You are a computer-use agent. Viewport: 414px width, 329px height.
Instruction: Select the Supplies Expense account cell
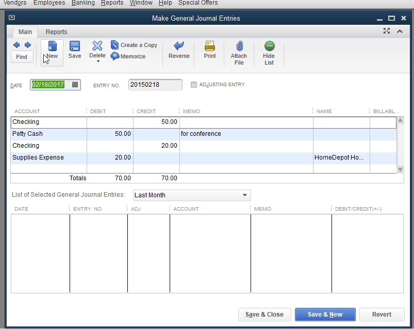coord(49,158)
